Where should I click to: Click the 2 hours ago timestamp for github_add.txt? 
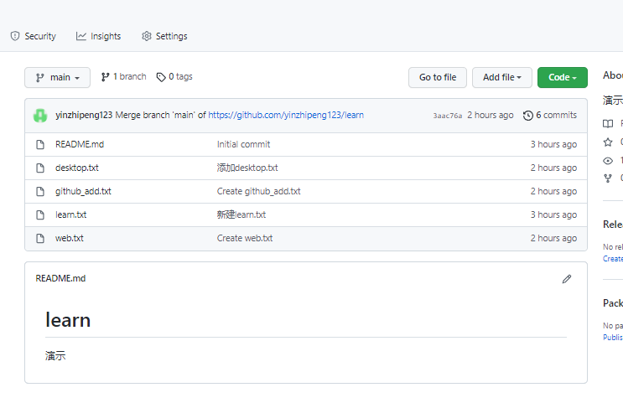[x=553, y=191]
